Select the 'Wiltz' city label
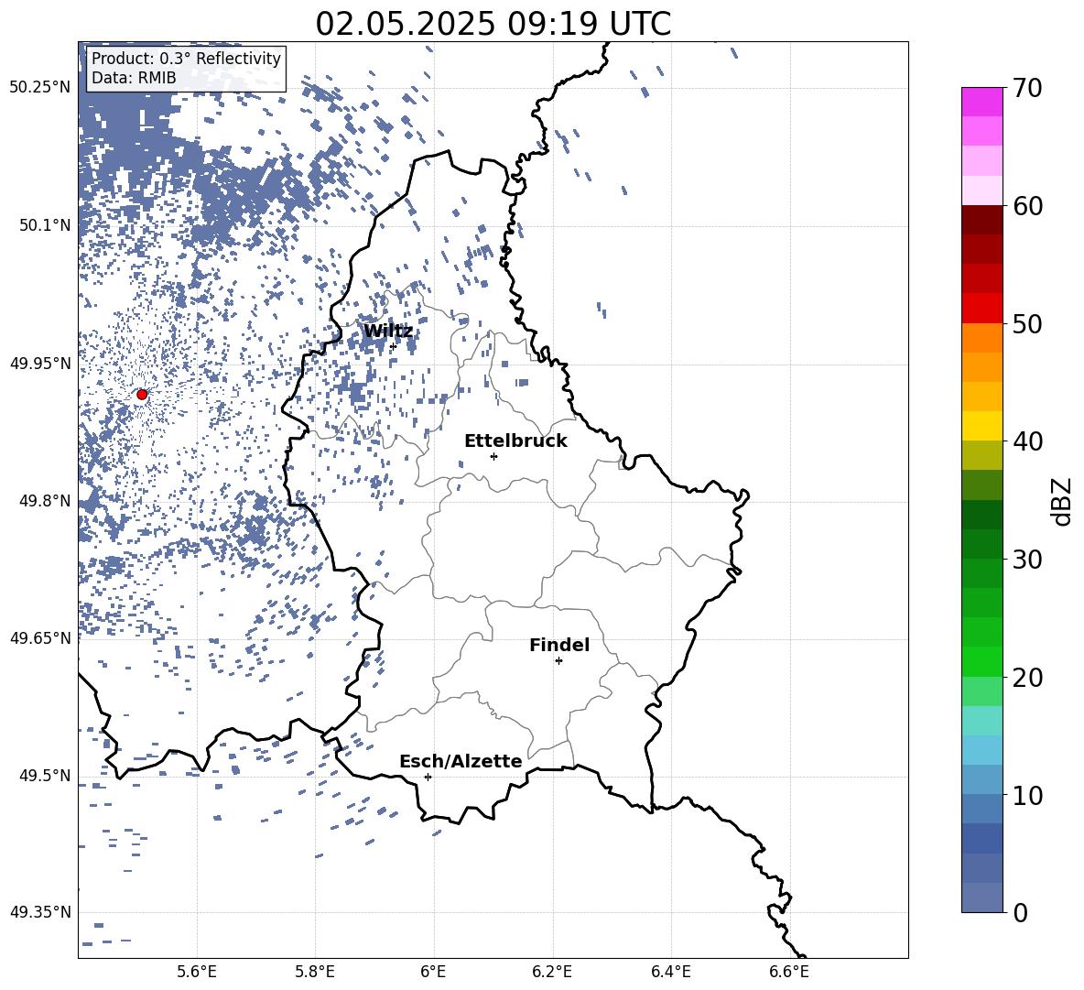The height and width of the screenshot is (990, 1084). pos(388,332)
